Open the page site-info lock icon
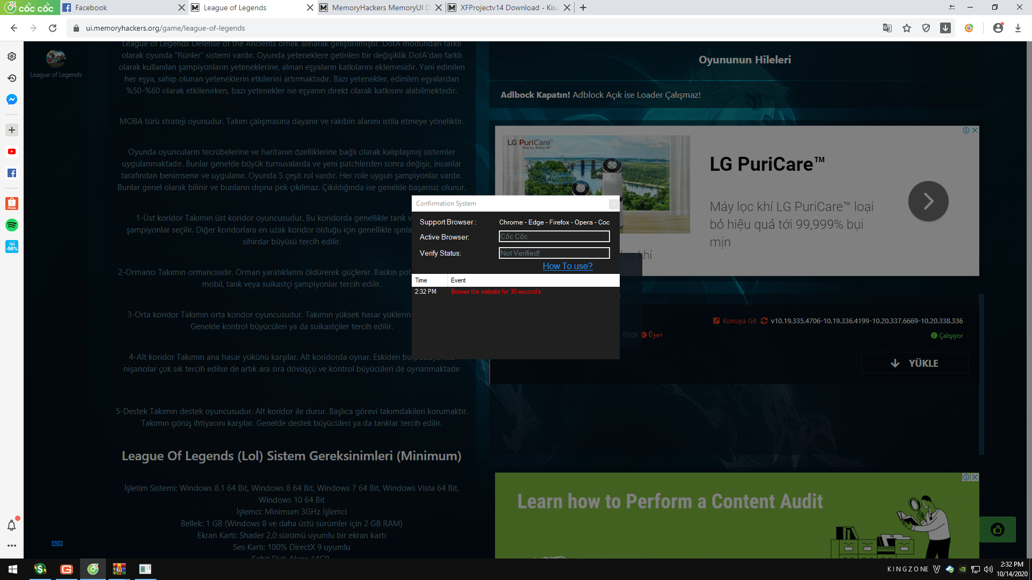The width and height of the screenshot is (1032, 580). (76, 28)
